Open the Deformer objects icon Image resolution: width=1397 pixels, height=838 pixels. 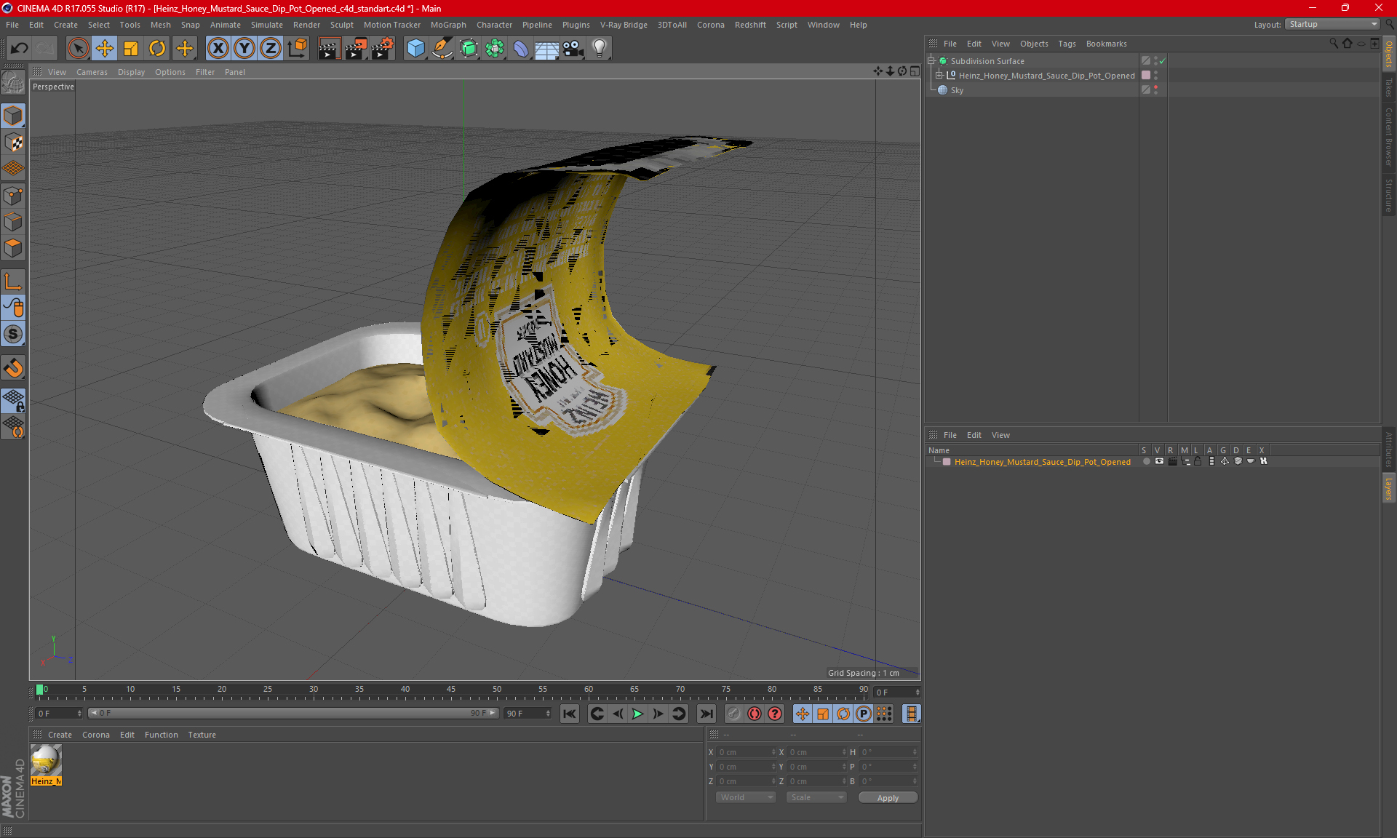point(521,49)
